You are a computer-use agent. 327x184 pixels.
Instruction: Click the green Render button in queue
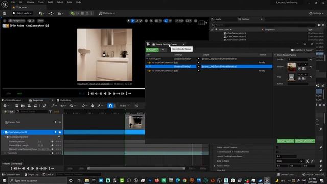pyautogui.click(x=152, y=50)
